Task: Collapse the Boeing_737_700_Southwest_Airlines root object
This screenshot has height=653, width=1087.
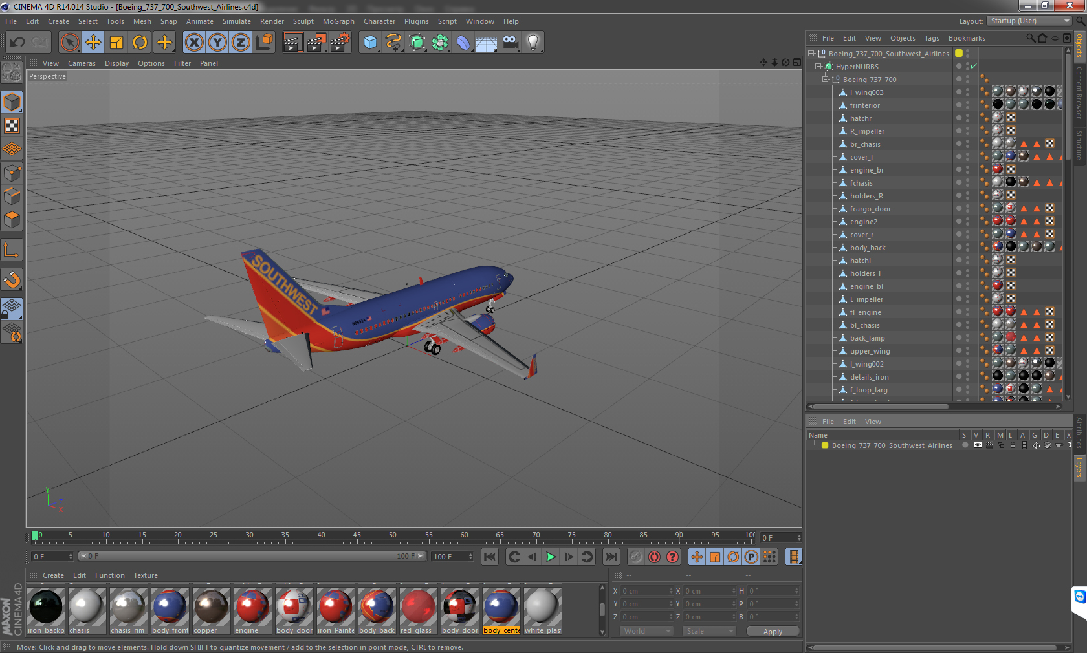Action: [x=811, y=53]
